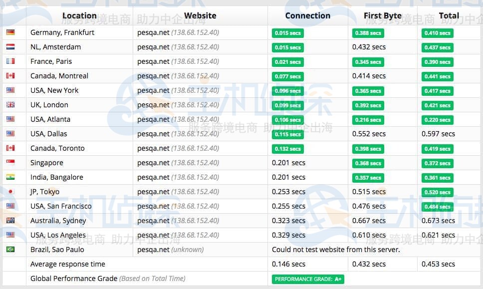Click the 0.015 secs connection badge for Frankfurt
This screenshot has width=483, height=289.
(288, 33)
